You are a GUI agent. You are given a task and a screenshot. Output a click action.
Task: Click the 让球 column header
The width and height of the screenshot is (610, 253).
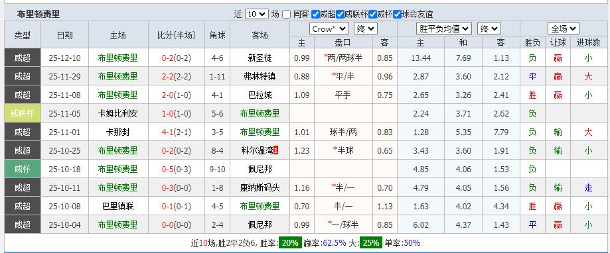tap(558, 42)
